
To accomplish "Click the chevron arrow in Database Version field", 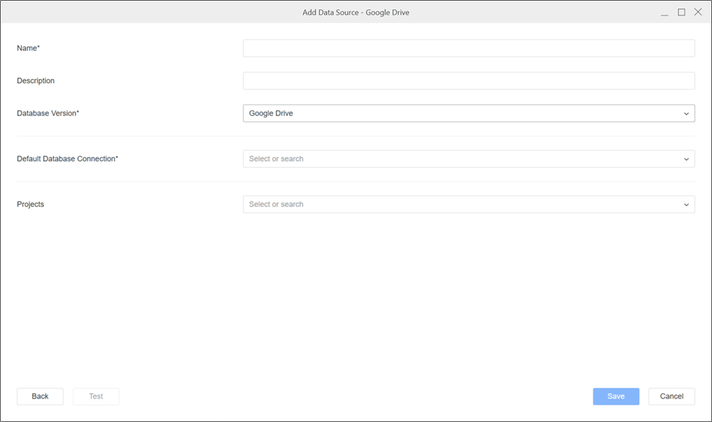I will 686,114.
